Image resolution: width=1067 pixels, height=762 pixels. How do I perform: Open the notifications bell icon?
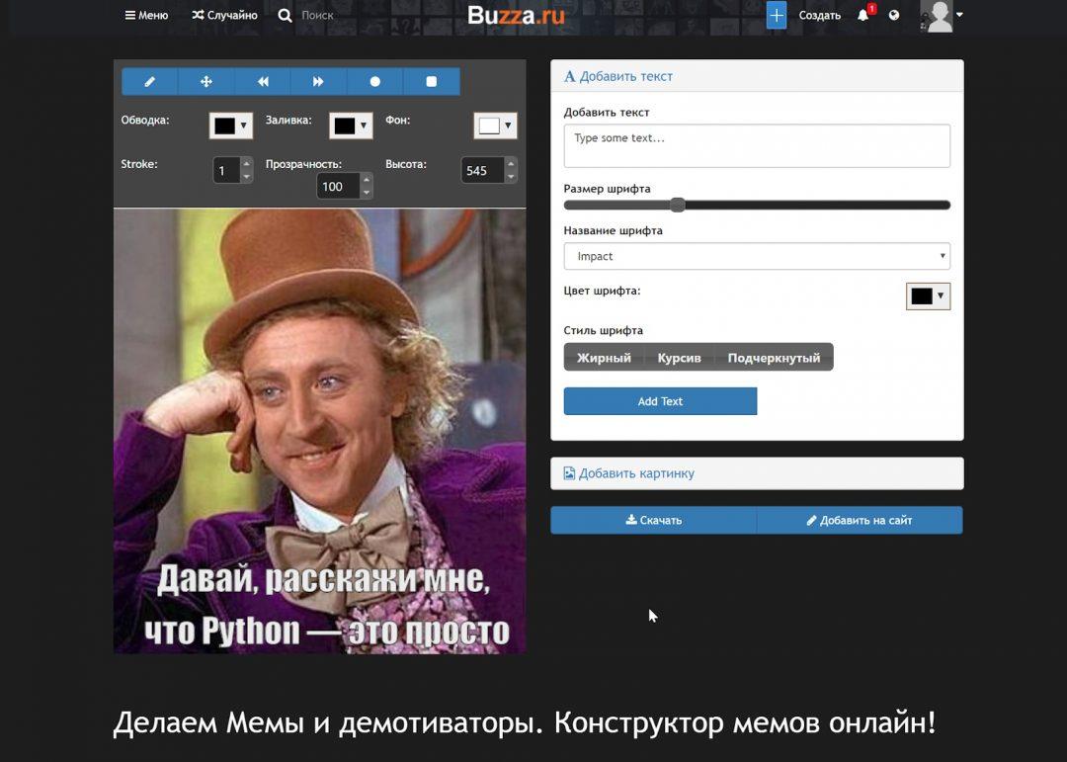(862, 15)
